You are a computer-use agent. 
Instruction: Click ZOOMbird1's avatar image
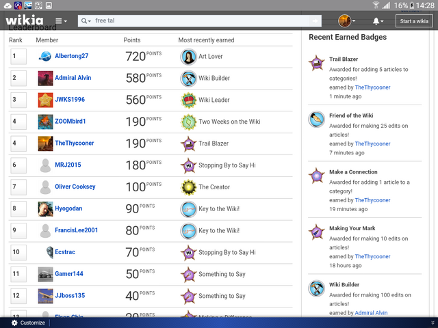tap(45, 122)
